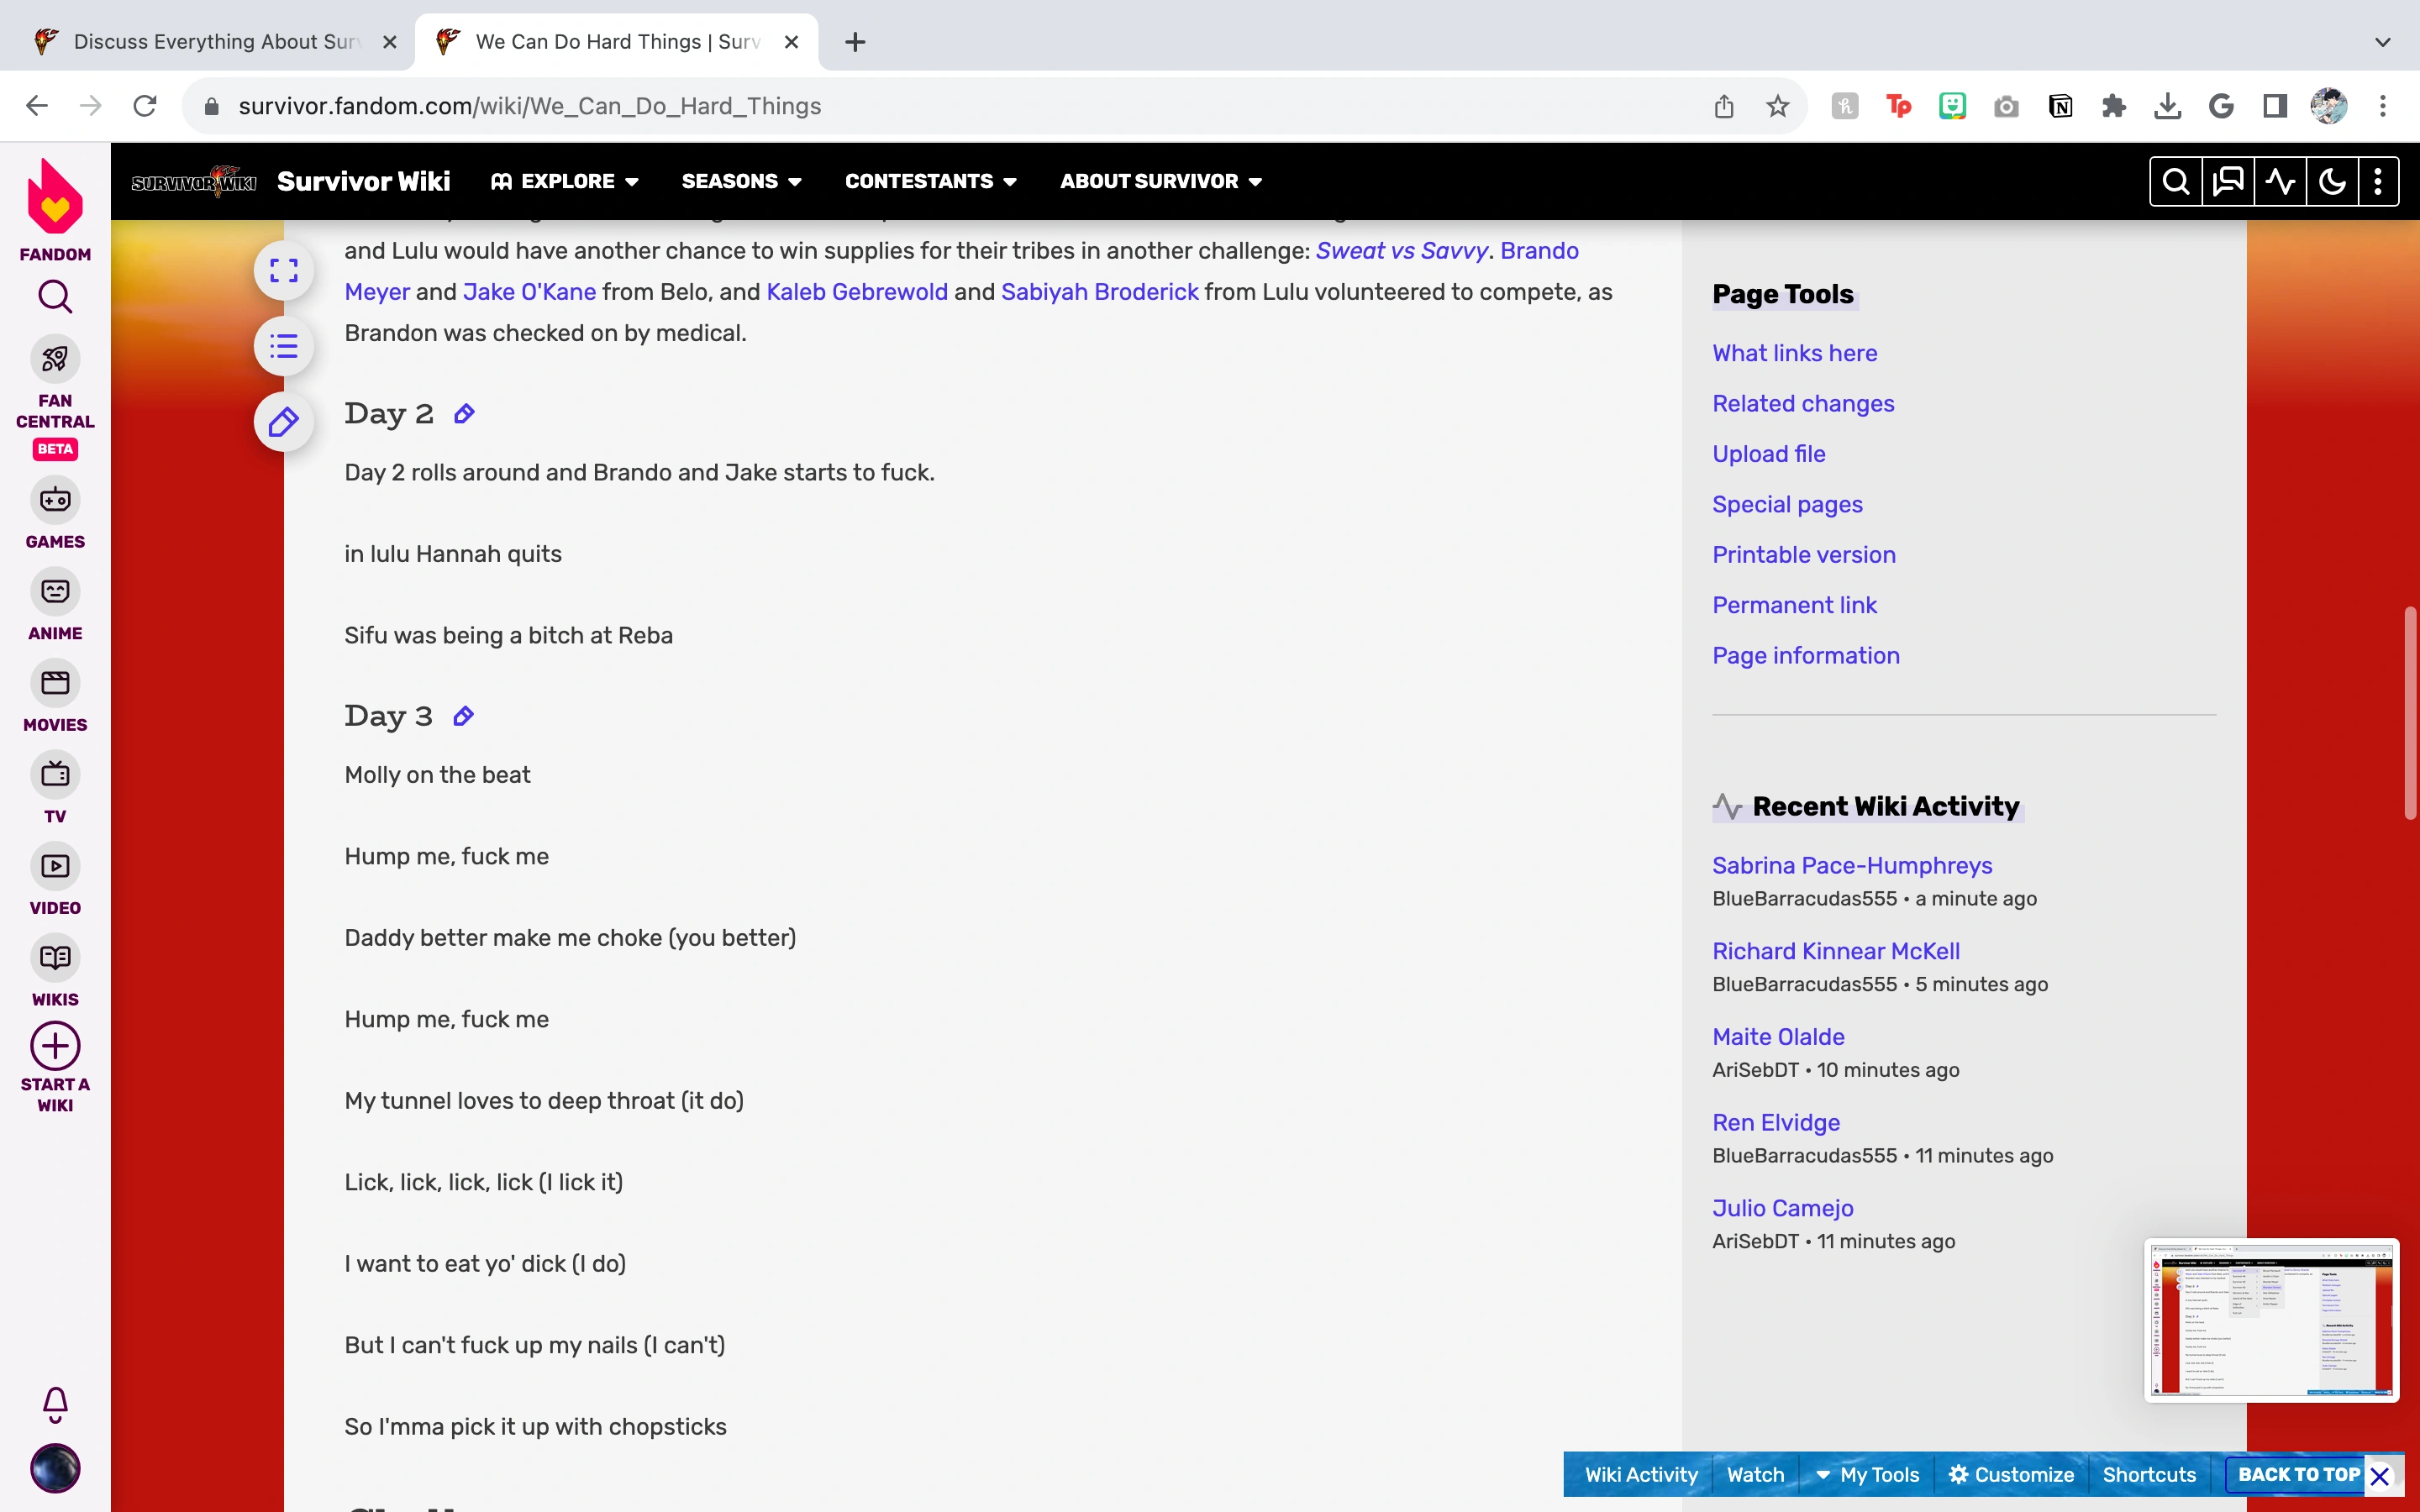Open table of contents list icon

coord(284,346)
